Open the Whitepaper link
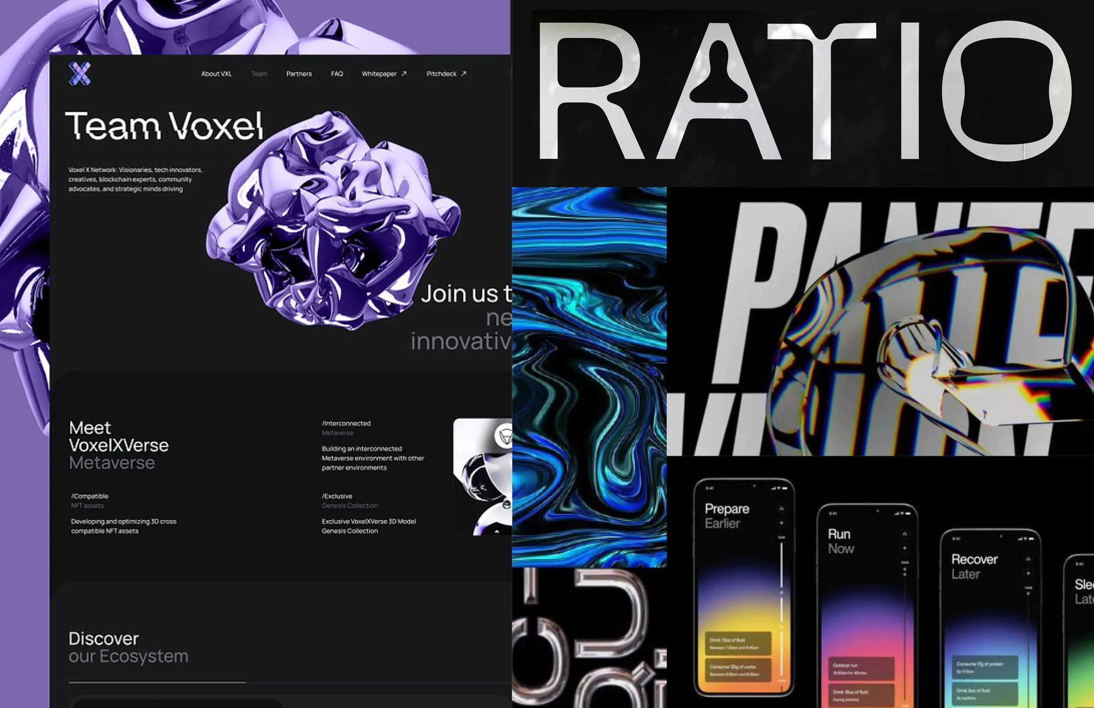Viewport: 1094px width, 708px height. point(379,74)
